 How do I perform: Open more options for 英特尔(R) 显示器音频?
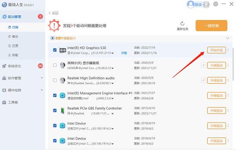(228, 65)
